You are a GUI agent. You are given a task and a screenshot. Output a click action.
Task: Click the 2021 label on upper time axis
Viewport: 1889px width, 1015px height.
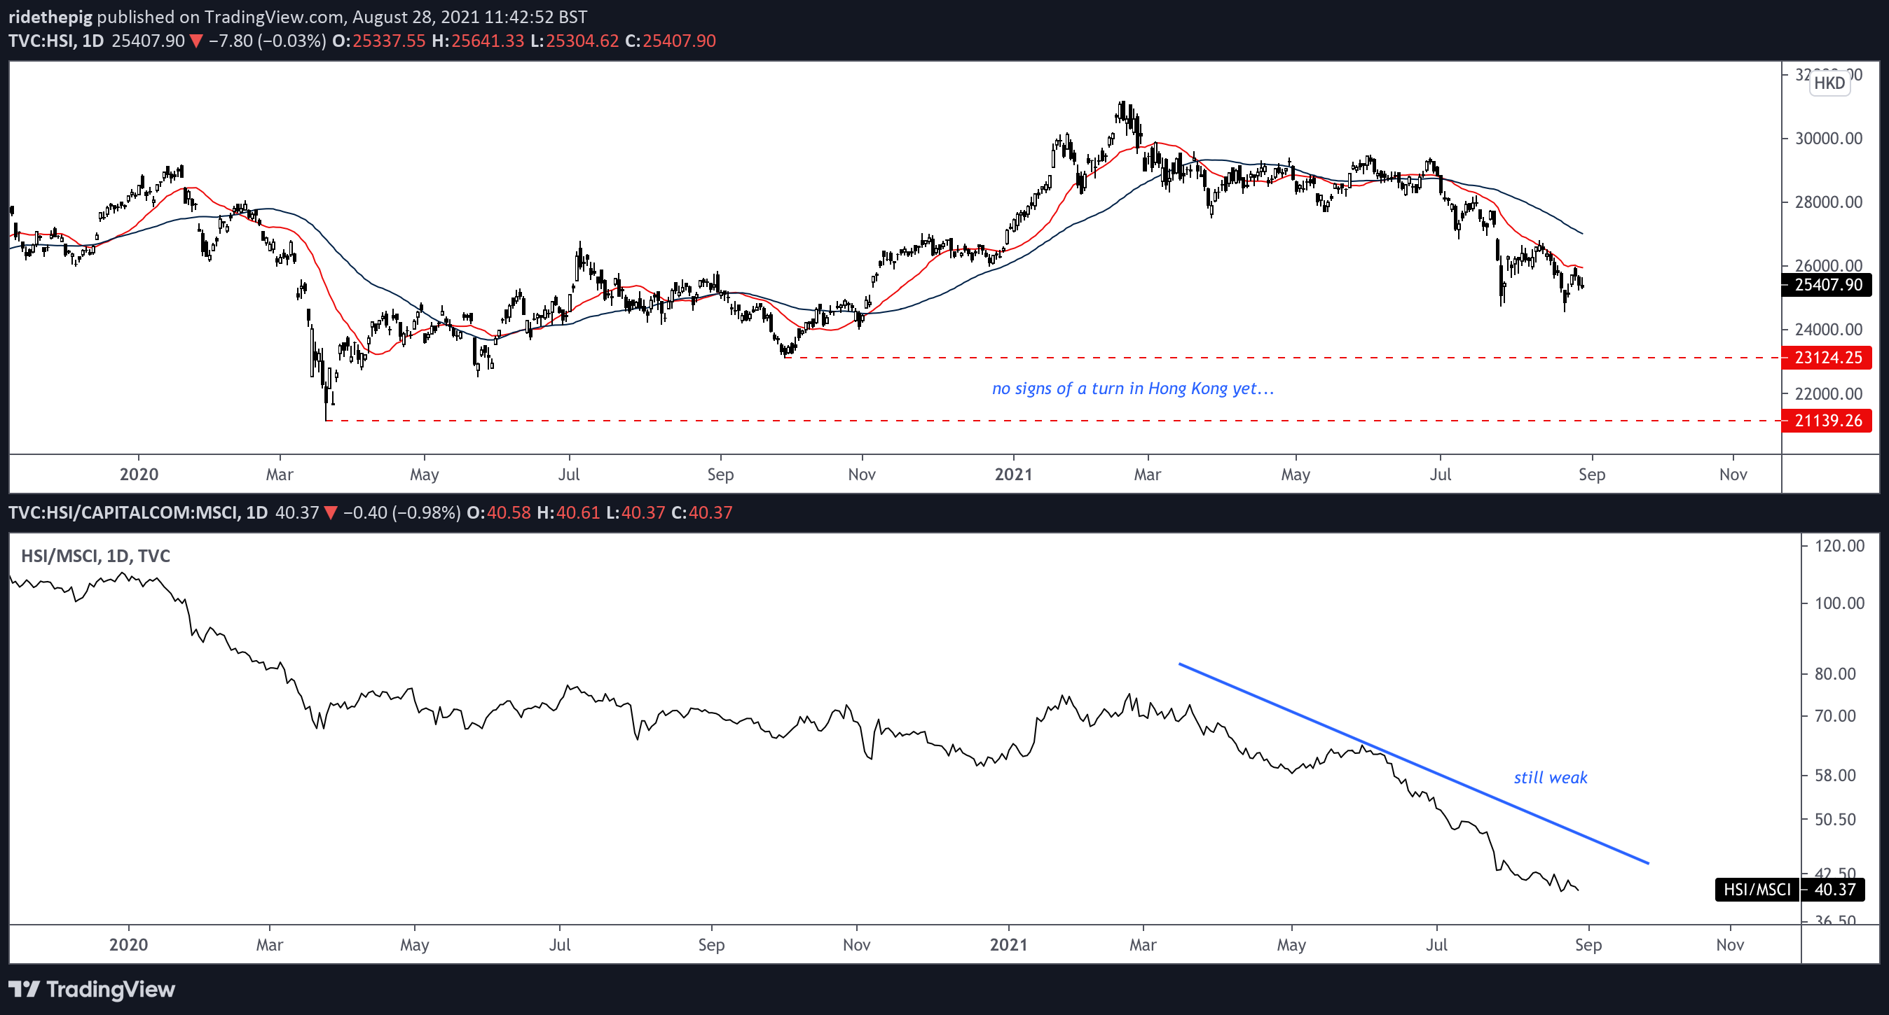click(x=1013, y=475)
